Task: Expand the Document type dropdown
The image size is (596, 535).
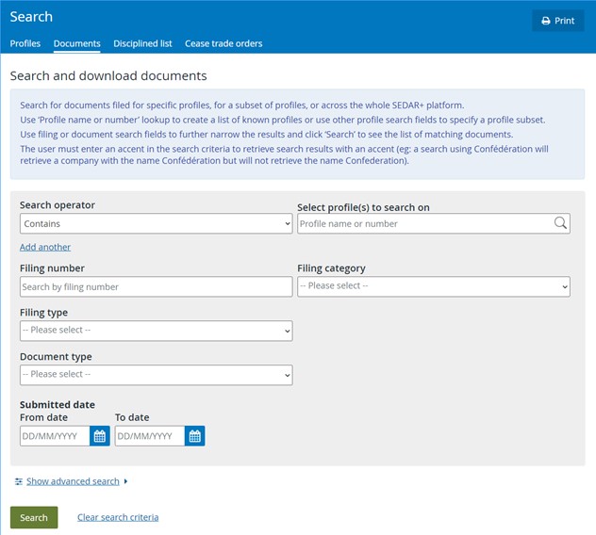Action: (x=157, y=375)
